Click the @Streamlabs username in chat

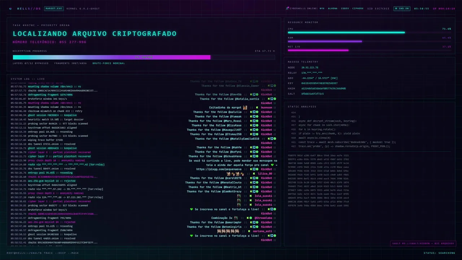[x=263, y=218]
